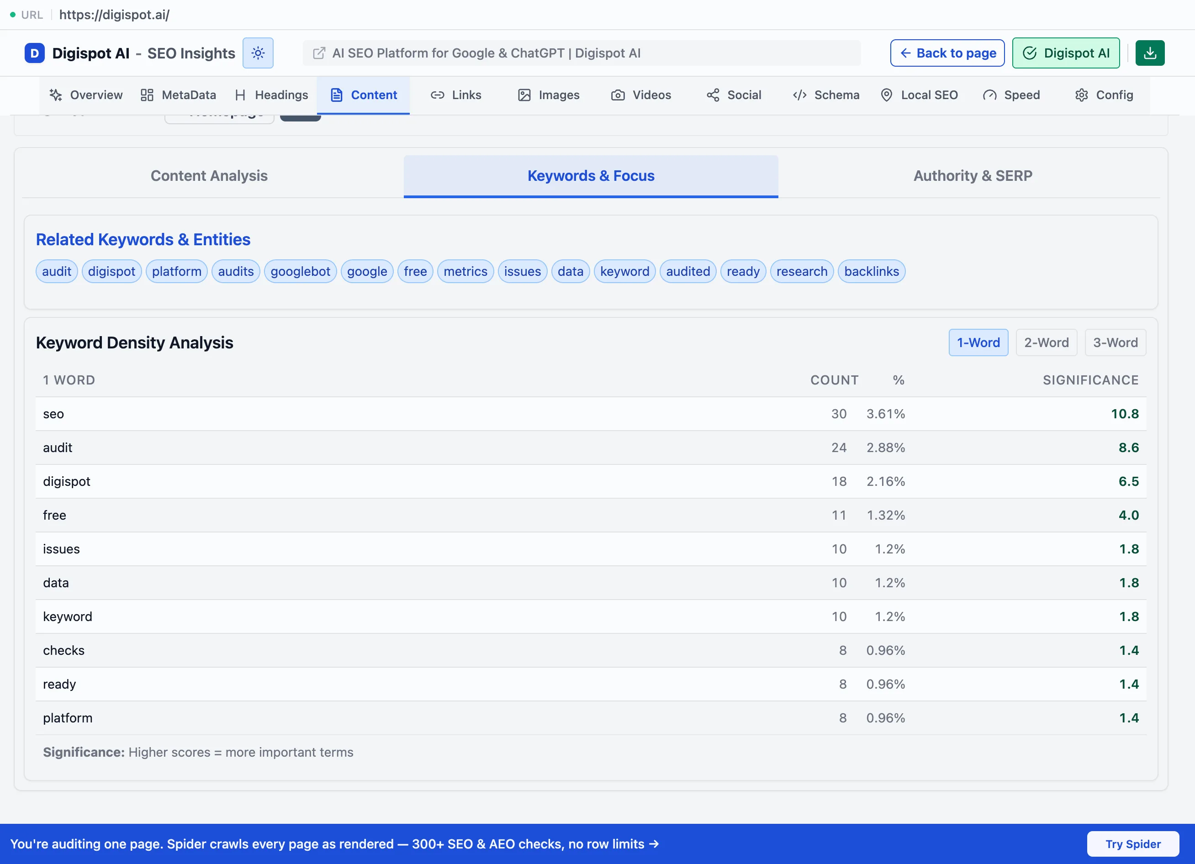Click the SIGNIFICANCE column header

point(1091,380)
